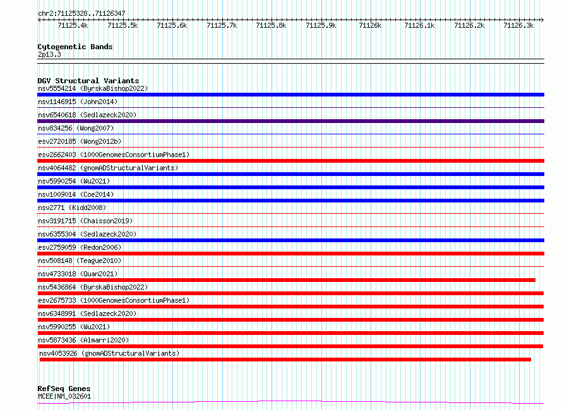The height and width of the screenshot is (410, 562).
Task: Click the 71126.3k ruler tick label
Action: (518, 25)
